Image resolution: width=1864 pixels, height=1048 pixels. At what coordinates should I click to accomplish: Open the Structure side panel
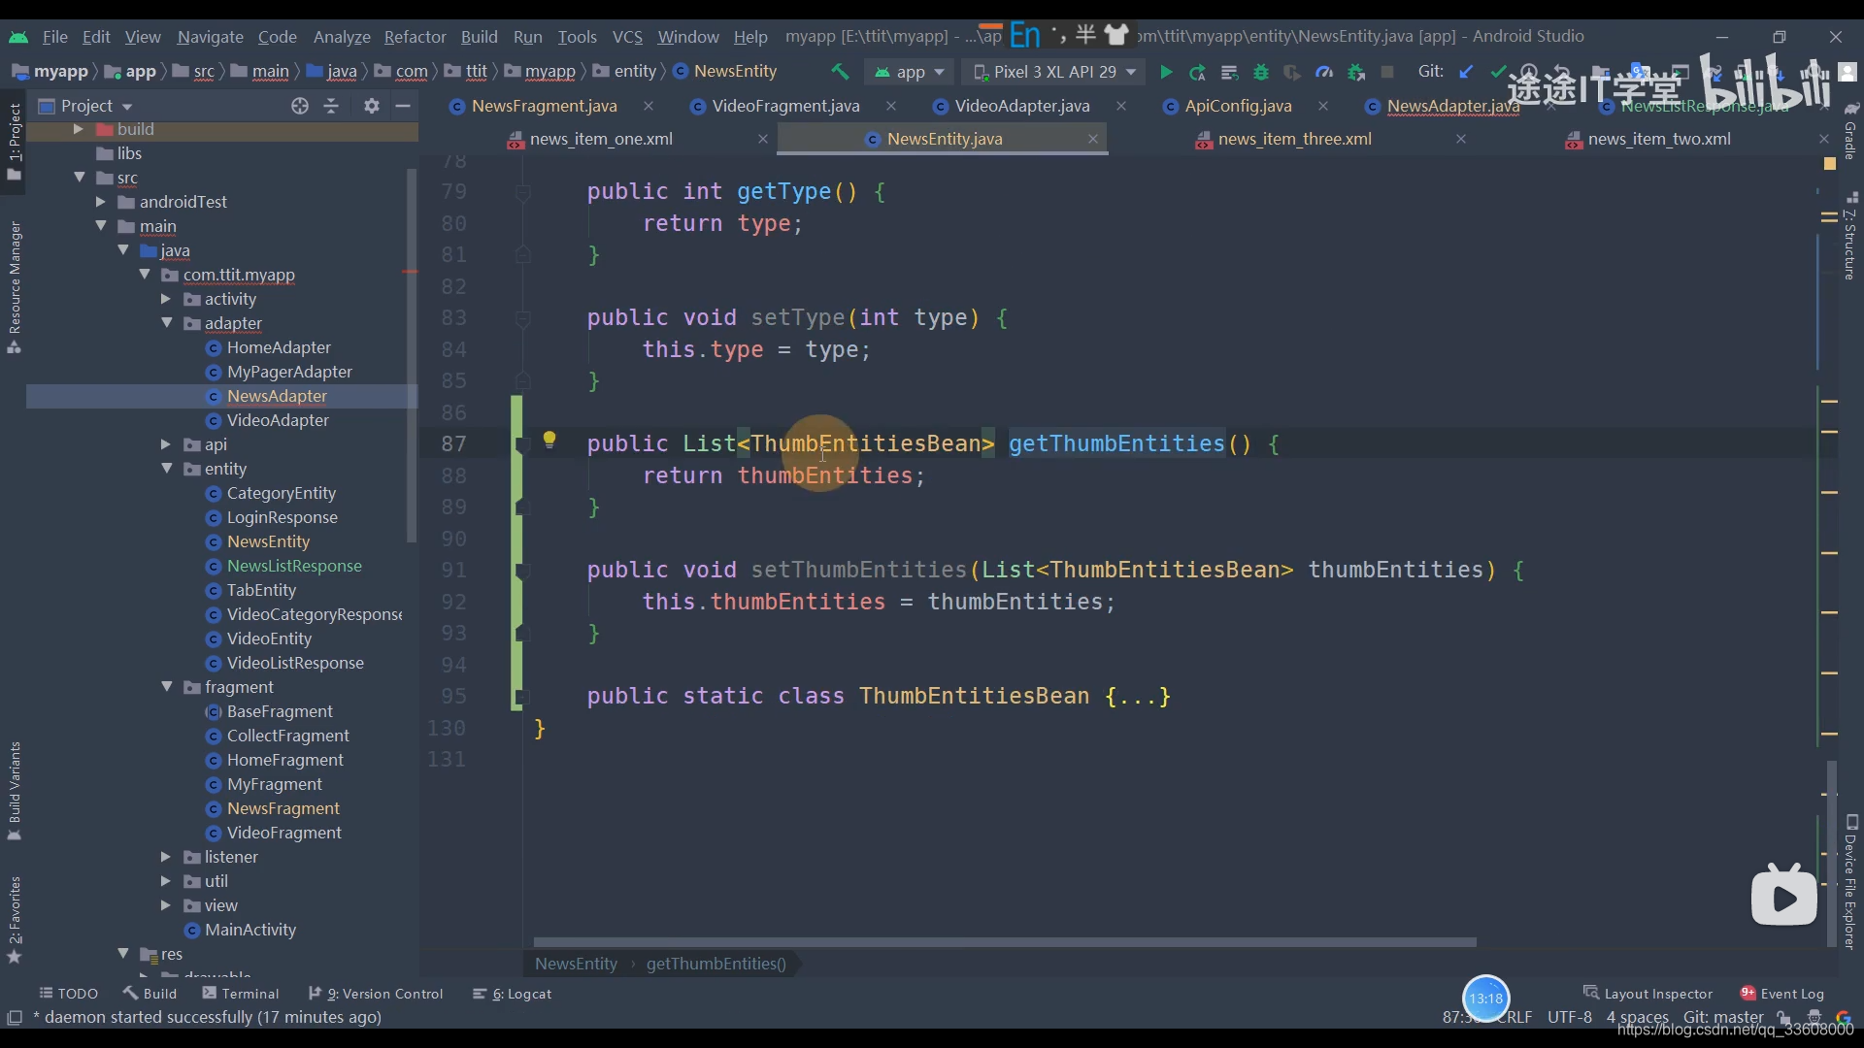[x=1850, y=238]
